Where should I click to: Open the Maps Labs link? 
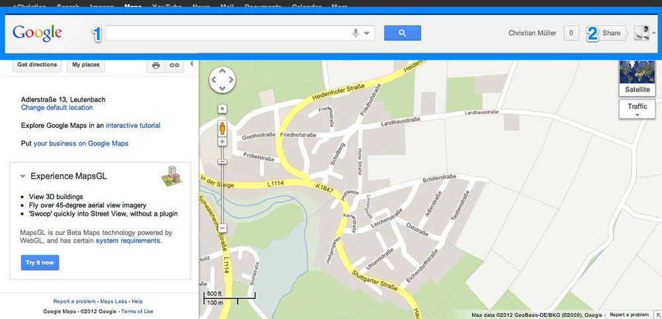115,301
